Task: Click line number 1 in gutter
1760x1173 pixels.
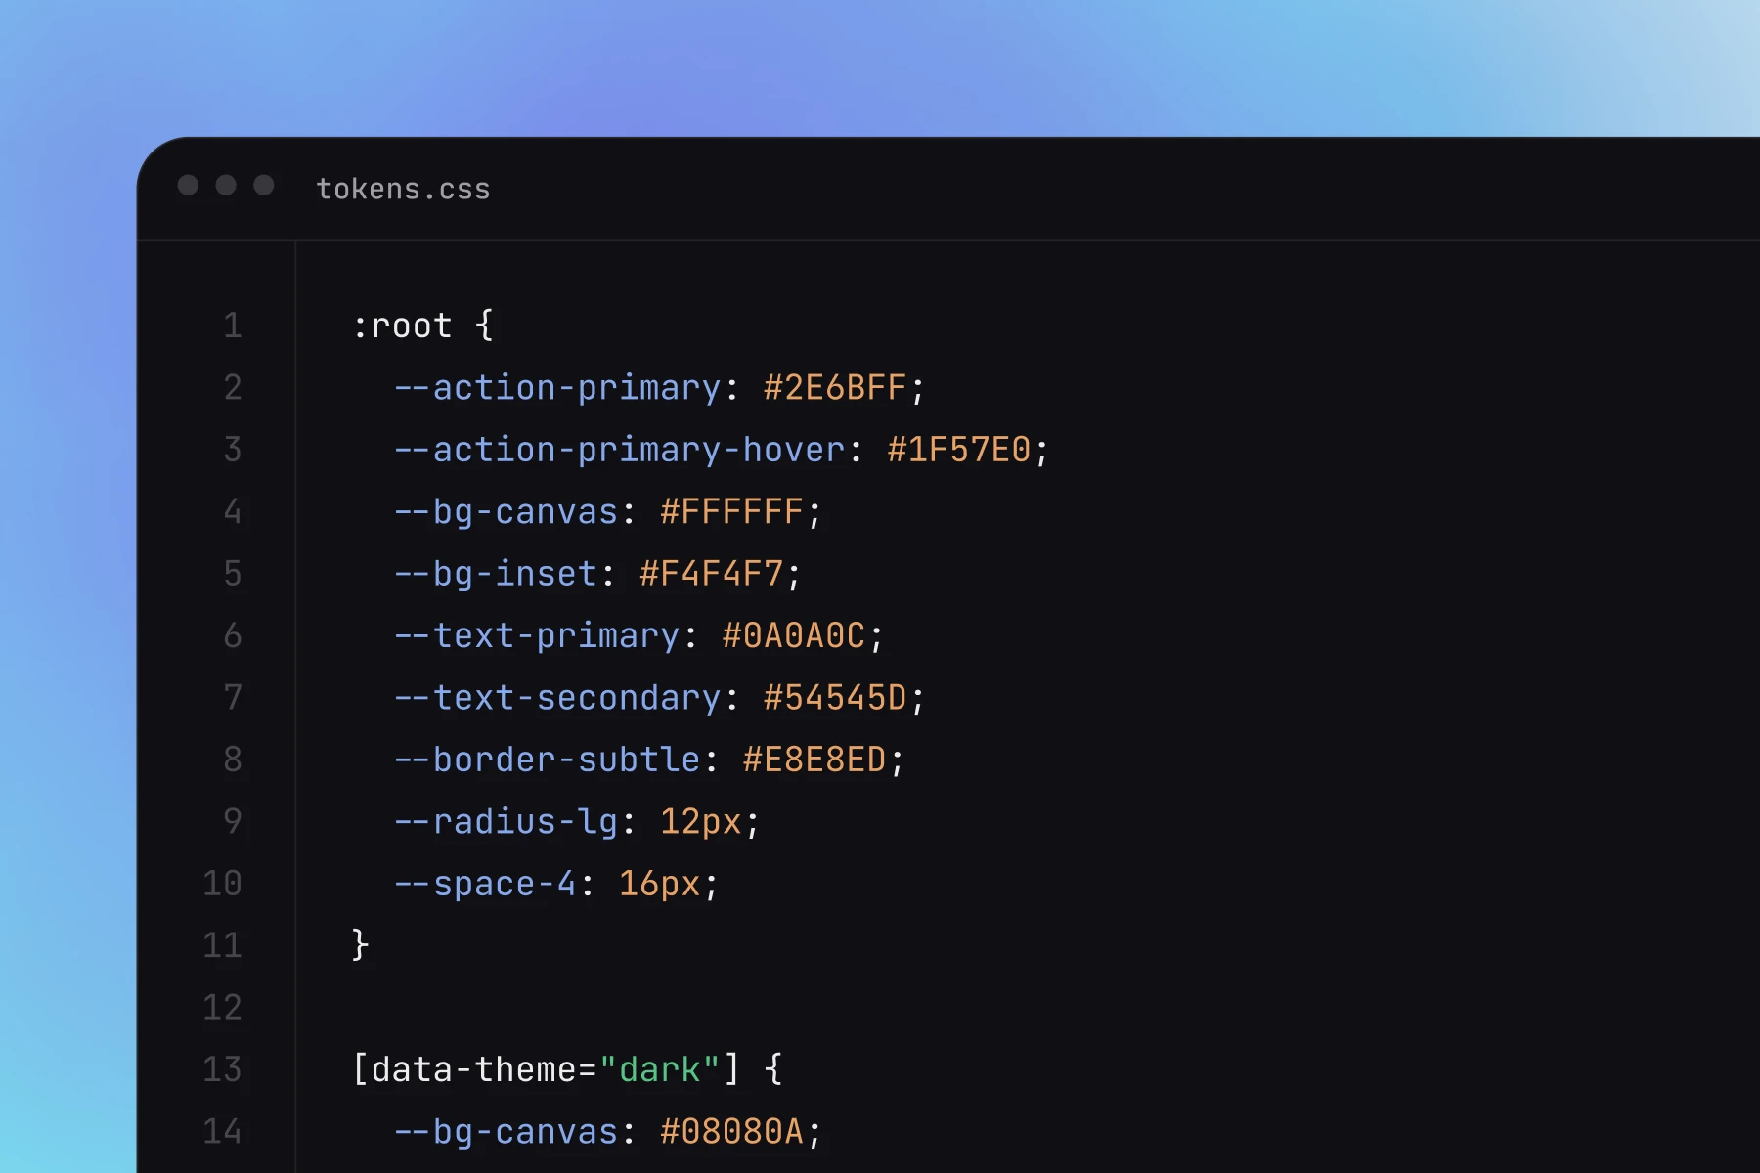Action: [x=233, y=326]
